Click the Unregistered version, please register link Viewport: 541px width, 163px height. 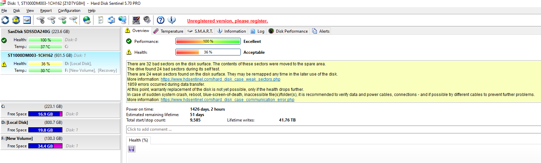pyautogui.click(x=228, y=21)
